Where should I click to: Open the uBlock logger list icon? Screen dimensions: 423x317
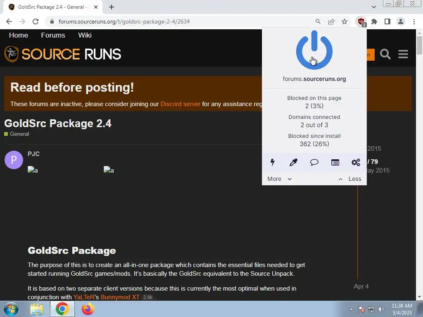tap(335, 162)
